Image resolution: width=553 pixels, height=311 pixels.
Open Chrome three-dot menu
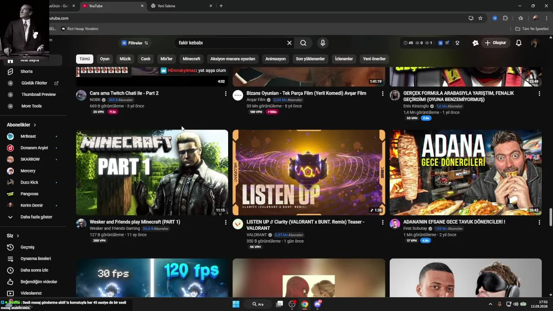click(x=547, y=18)
